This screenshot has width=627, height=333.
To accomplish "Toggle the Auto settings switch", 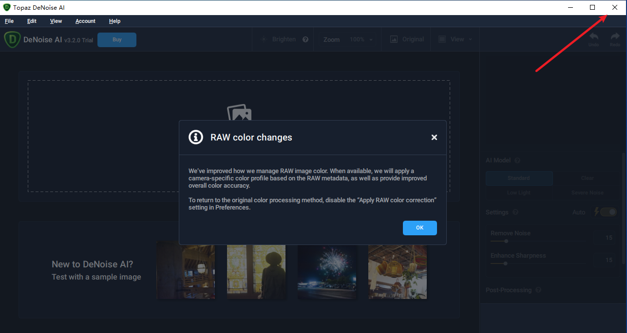I will pyautogui.click(x=608, y=212).
